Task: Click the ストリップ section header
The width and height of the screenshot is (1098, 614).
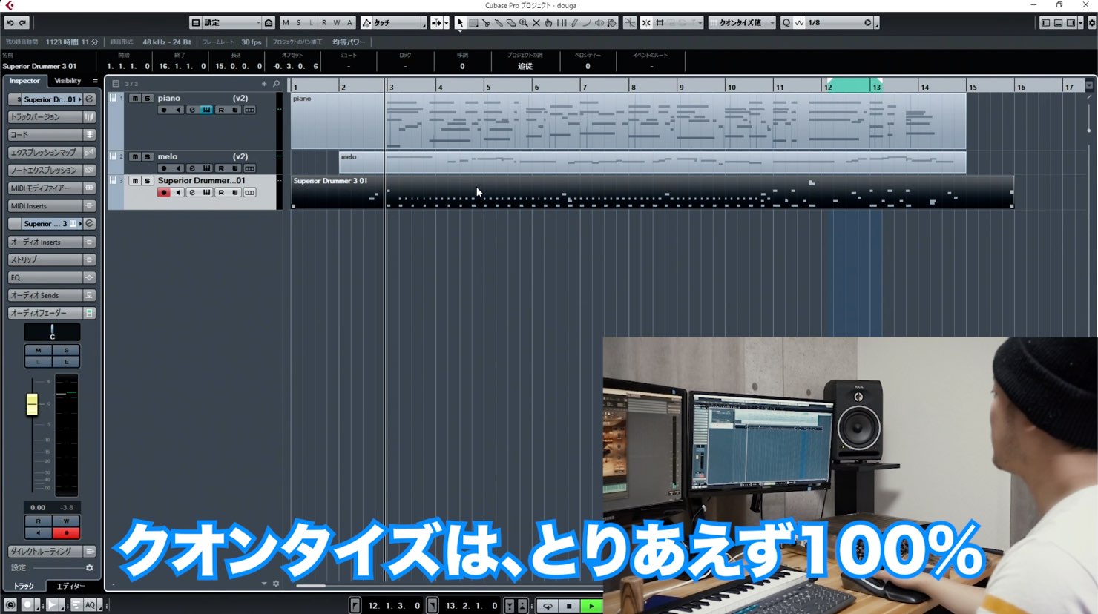Action: 52,260
